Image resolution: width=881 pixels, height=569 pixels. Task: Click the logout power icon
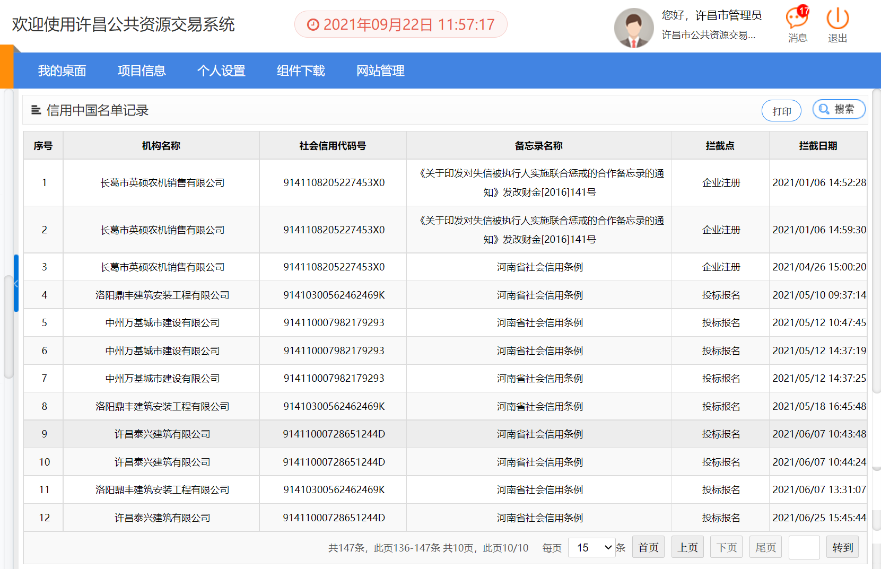[x=838, y=18]
